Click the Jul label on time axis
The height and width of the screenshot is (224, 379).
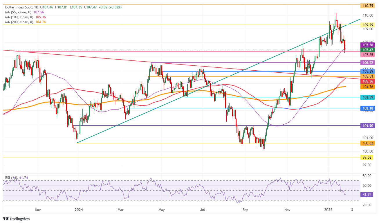203,209
